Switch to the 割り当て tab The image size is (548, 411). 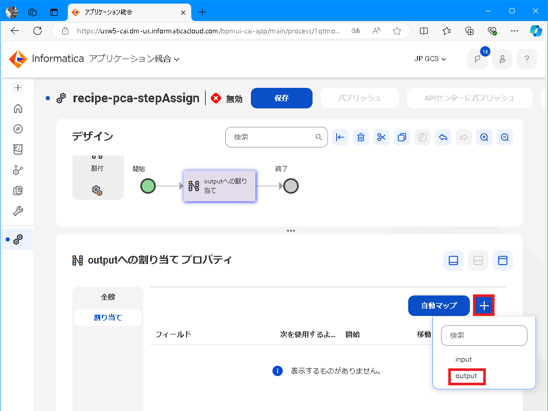pyautogui.click(x=108, y=317)
